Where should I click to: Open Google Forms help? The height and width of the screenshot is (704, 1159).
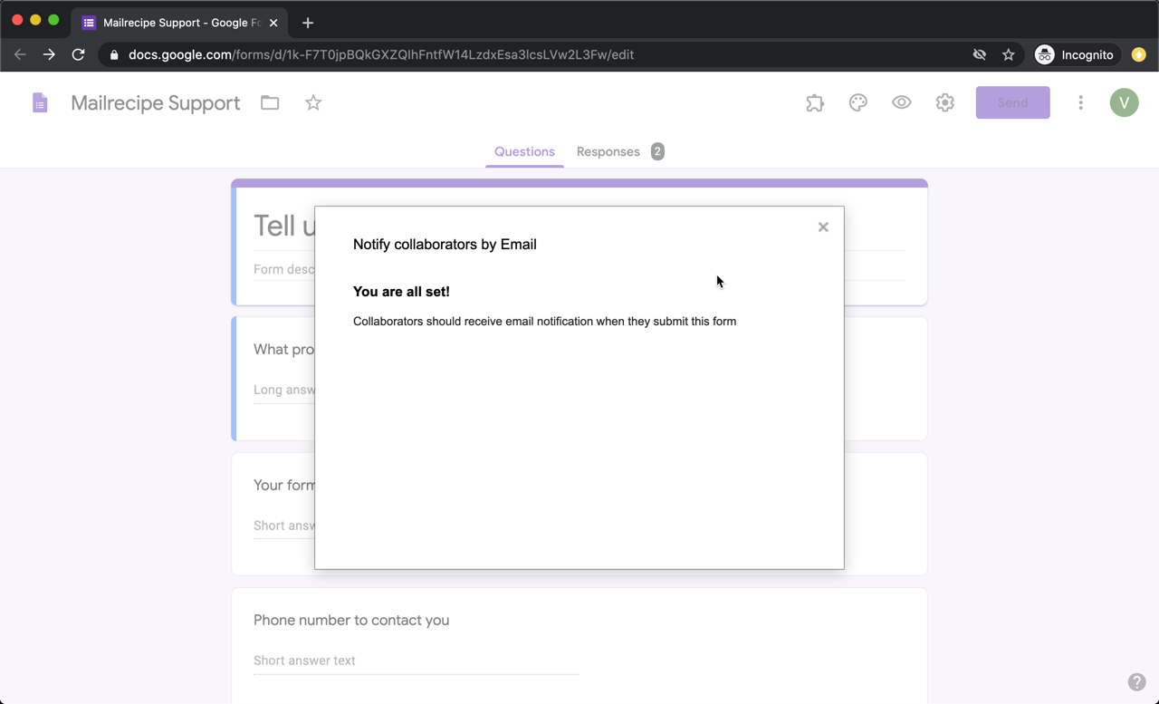[x=1137, y=681]
